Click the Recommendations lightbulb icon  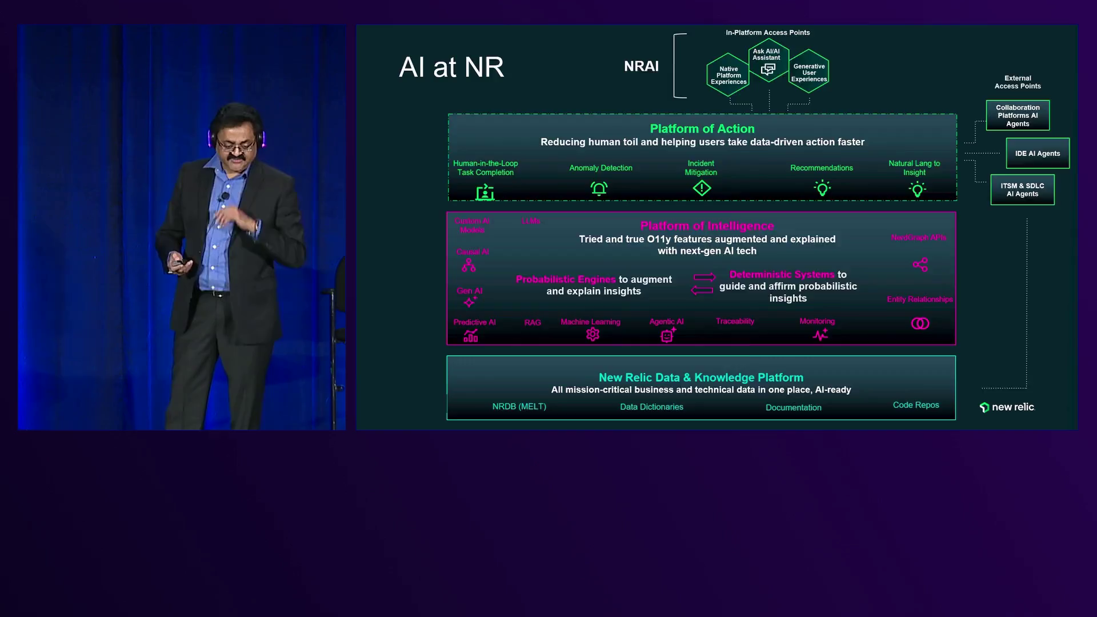point(822,188)
